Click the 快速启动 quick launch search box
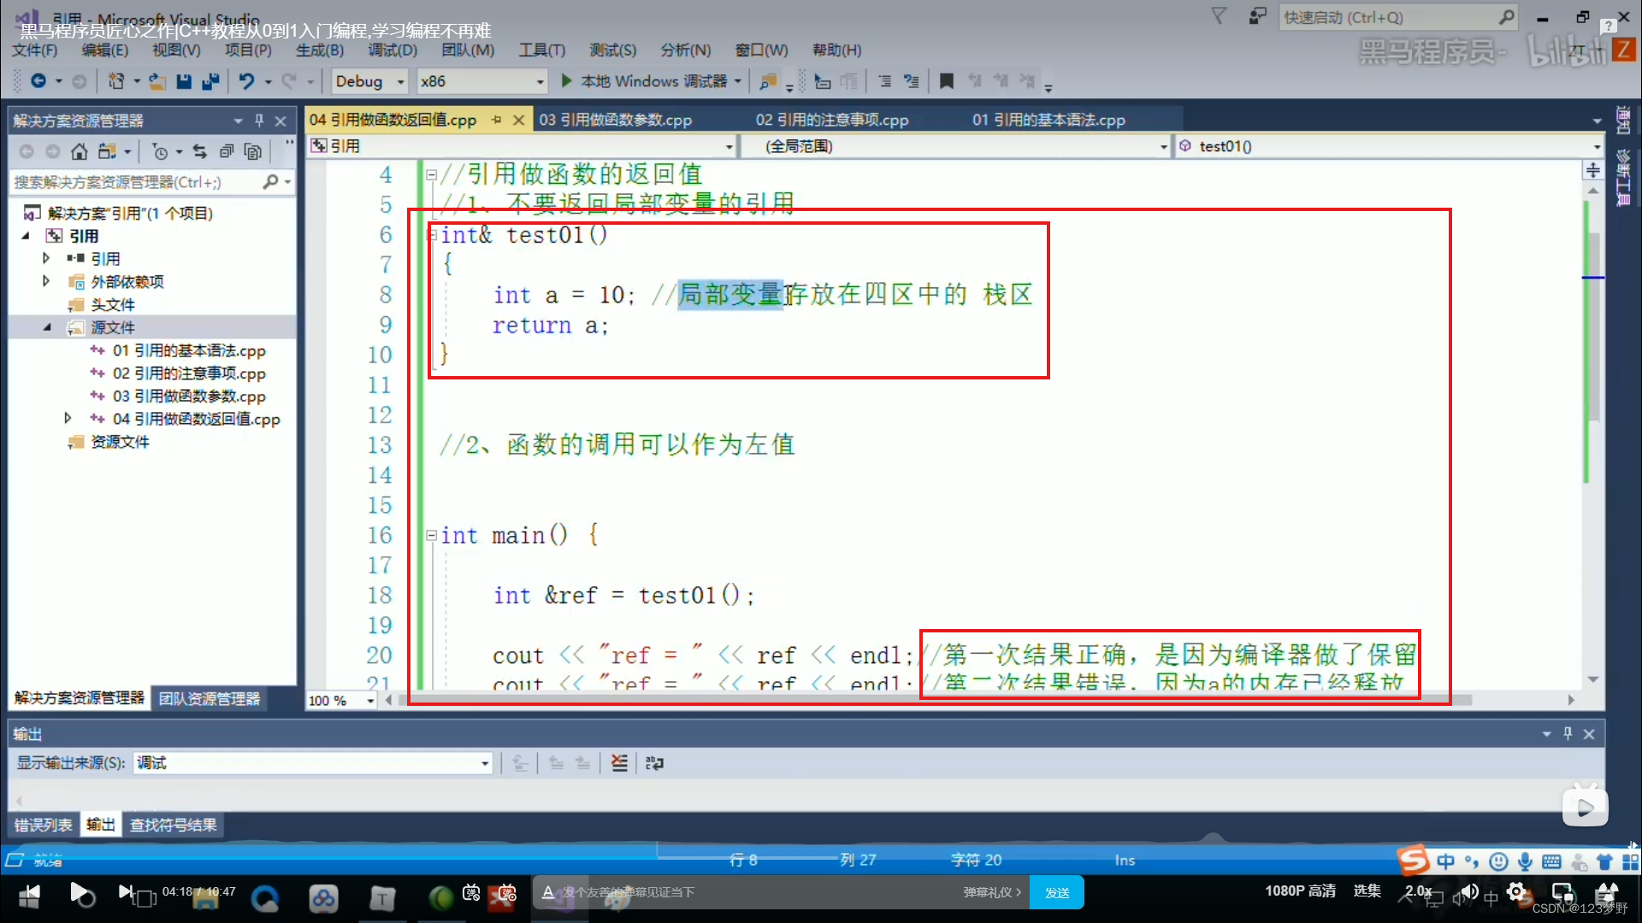Viewport: 1642px width, 923px height. pos(1399,17)
